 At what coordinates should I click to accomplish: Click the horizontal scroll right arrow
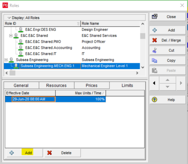137,73
